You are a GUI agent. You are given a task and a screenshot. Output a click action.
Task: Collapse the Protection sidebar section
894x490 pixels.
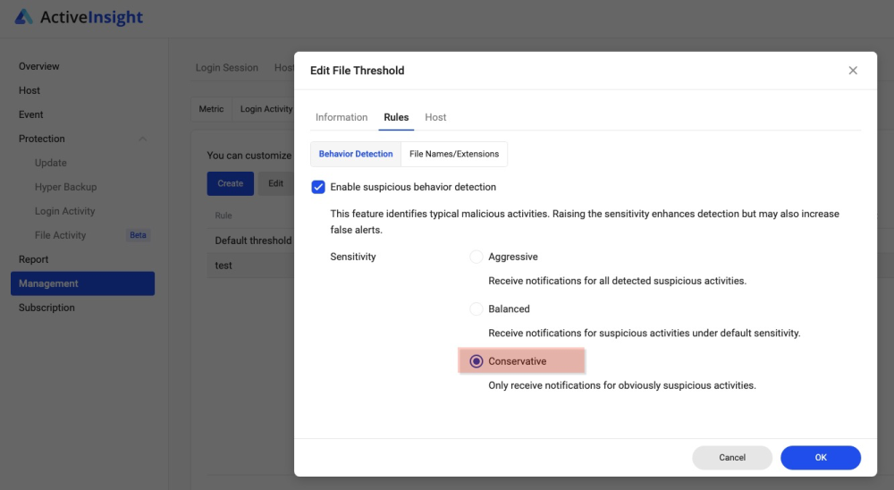click(143, 139)
